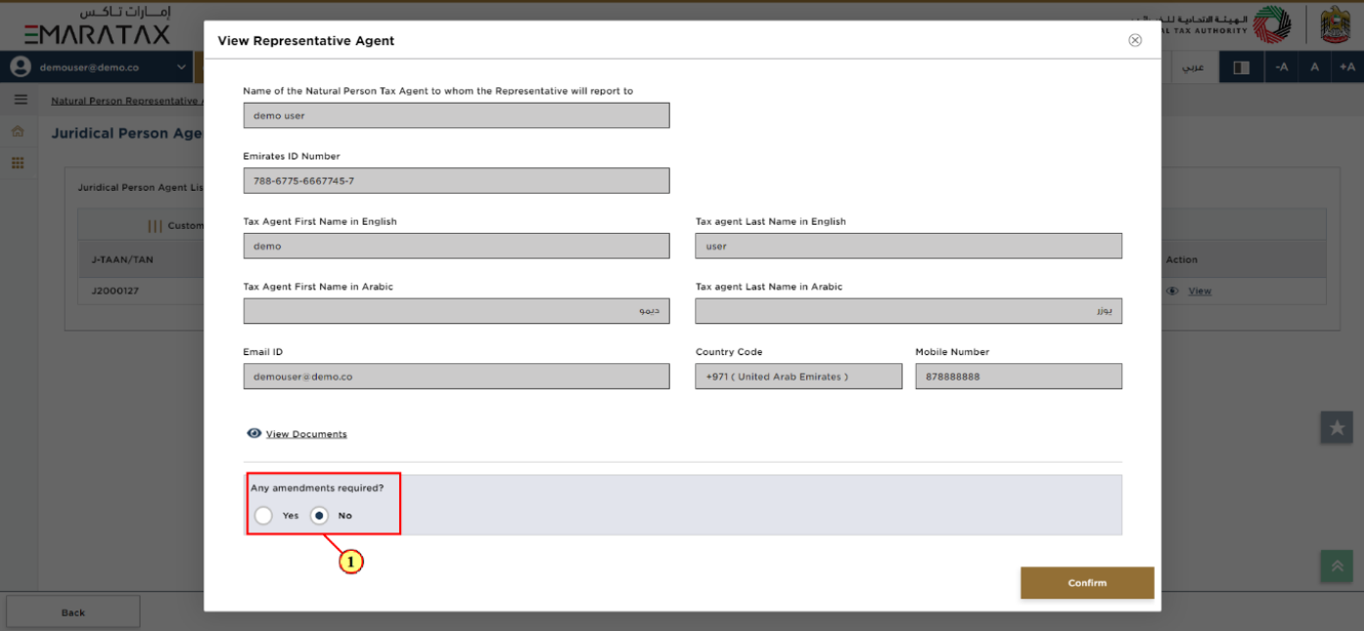The image size is (1364, 631).
Task: Open the View Documents link
Action: (x=306, y=434)
